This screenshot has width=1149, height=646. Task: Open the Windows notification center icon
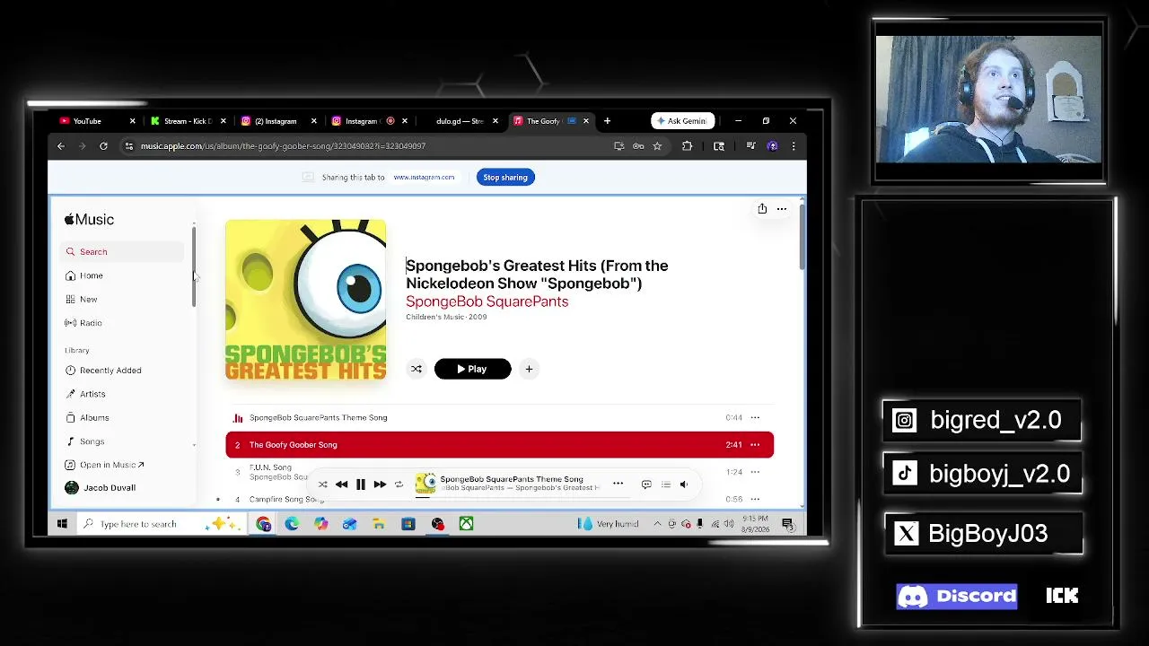tap(787, 524)
